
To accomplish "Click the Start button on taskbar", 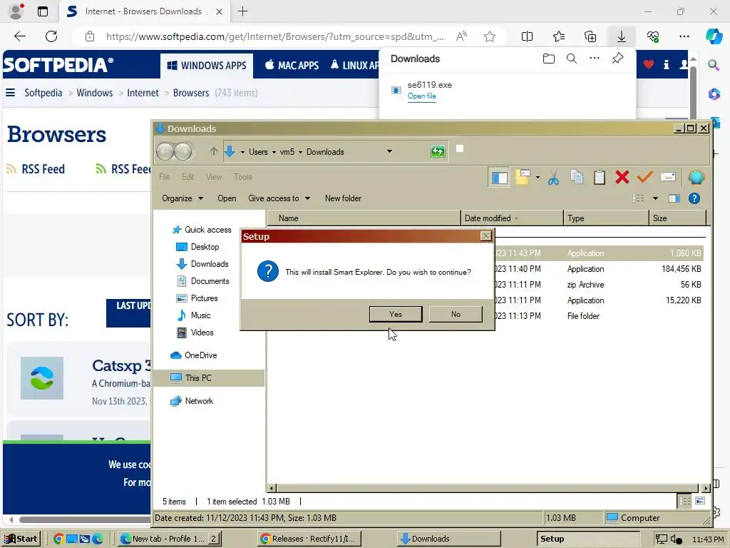I will [21, 539].
